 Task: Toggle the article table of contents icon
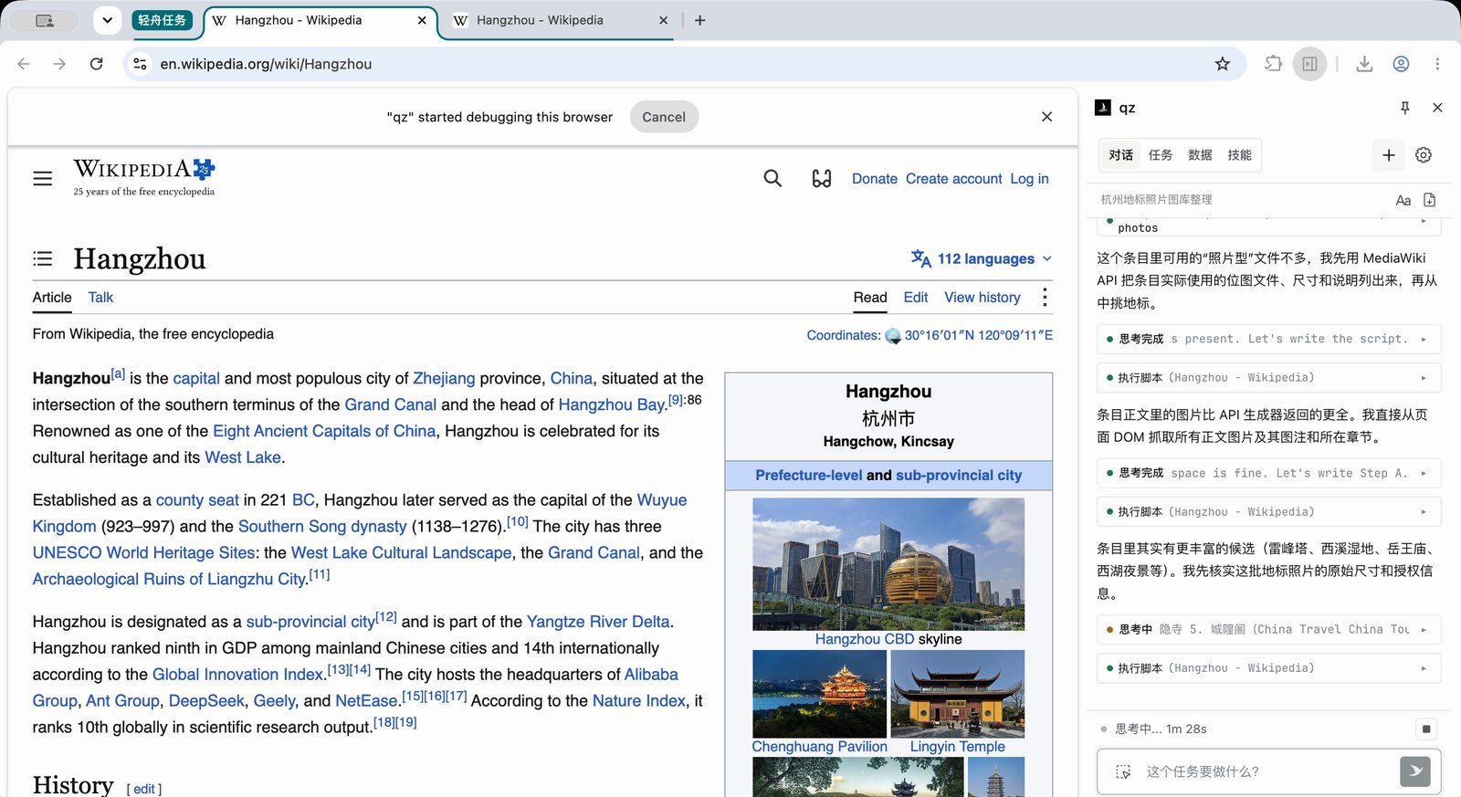pos(43,258)
